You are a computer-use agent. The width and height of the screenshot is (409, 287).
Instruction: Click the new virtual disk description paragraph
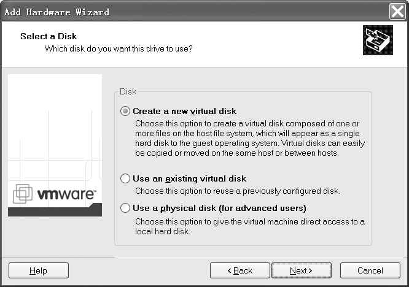(x=249, y=138)
